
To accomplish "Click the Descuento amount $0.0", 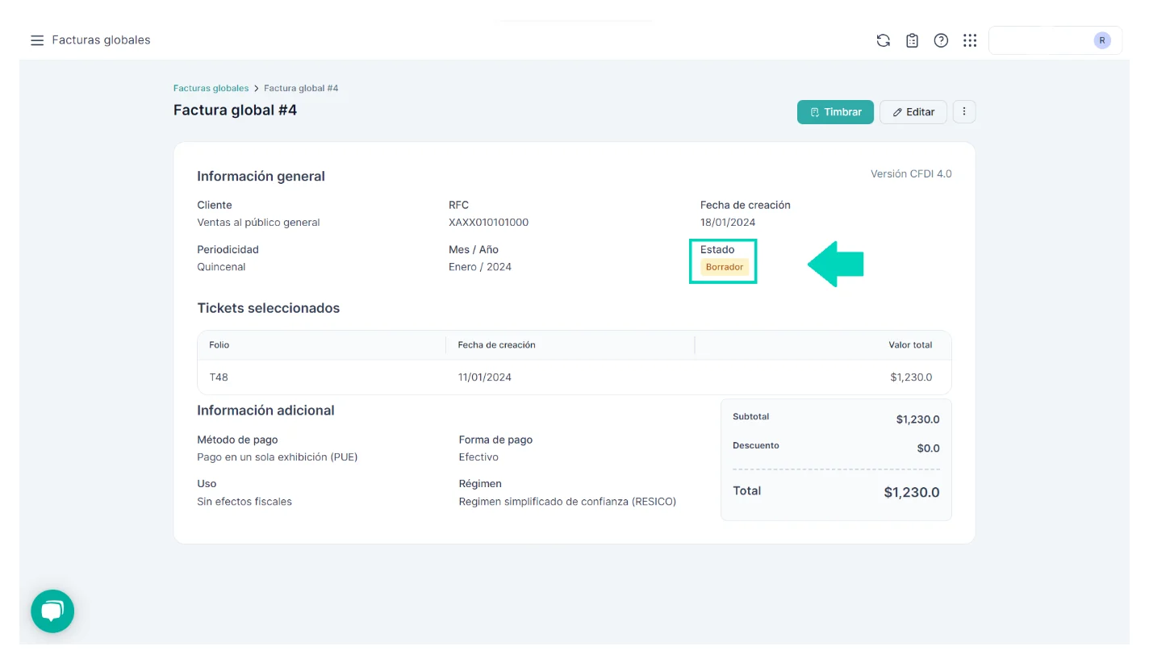I will (x=928, y=448).
